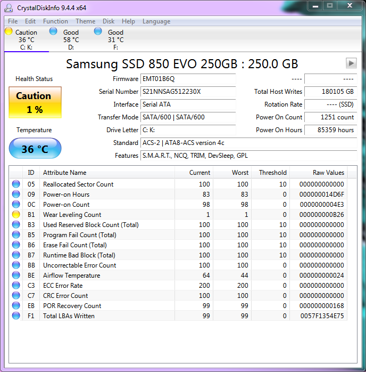The height and width of the screenshot is (372, 366).
Task: Click the Interface field Serial ATA
Action: pos(188,104)
